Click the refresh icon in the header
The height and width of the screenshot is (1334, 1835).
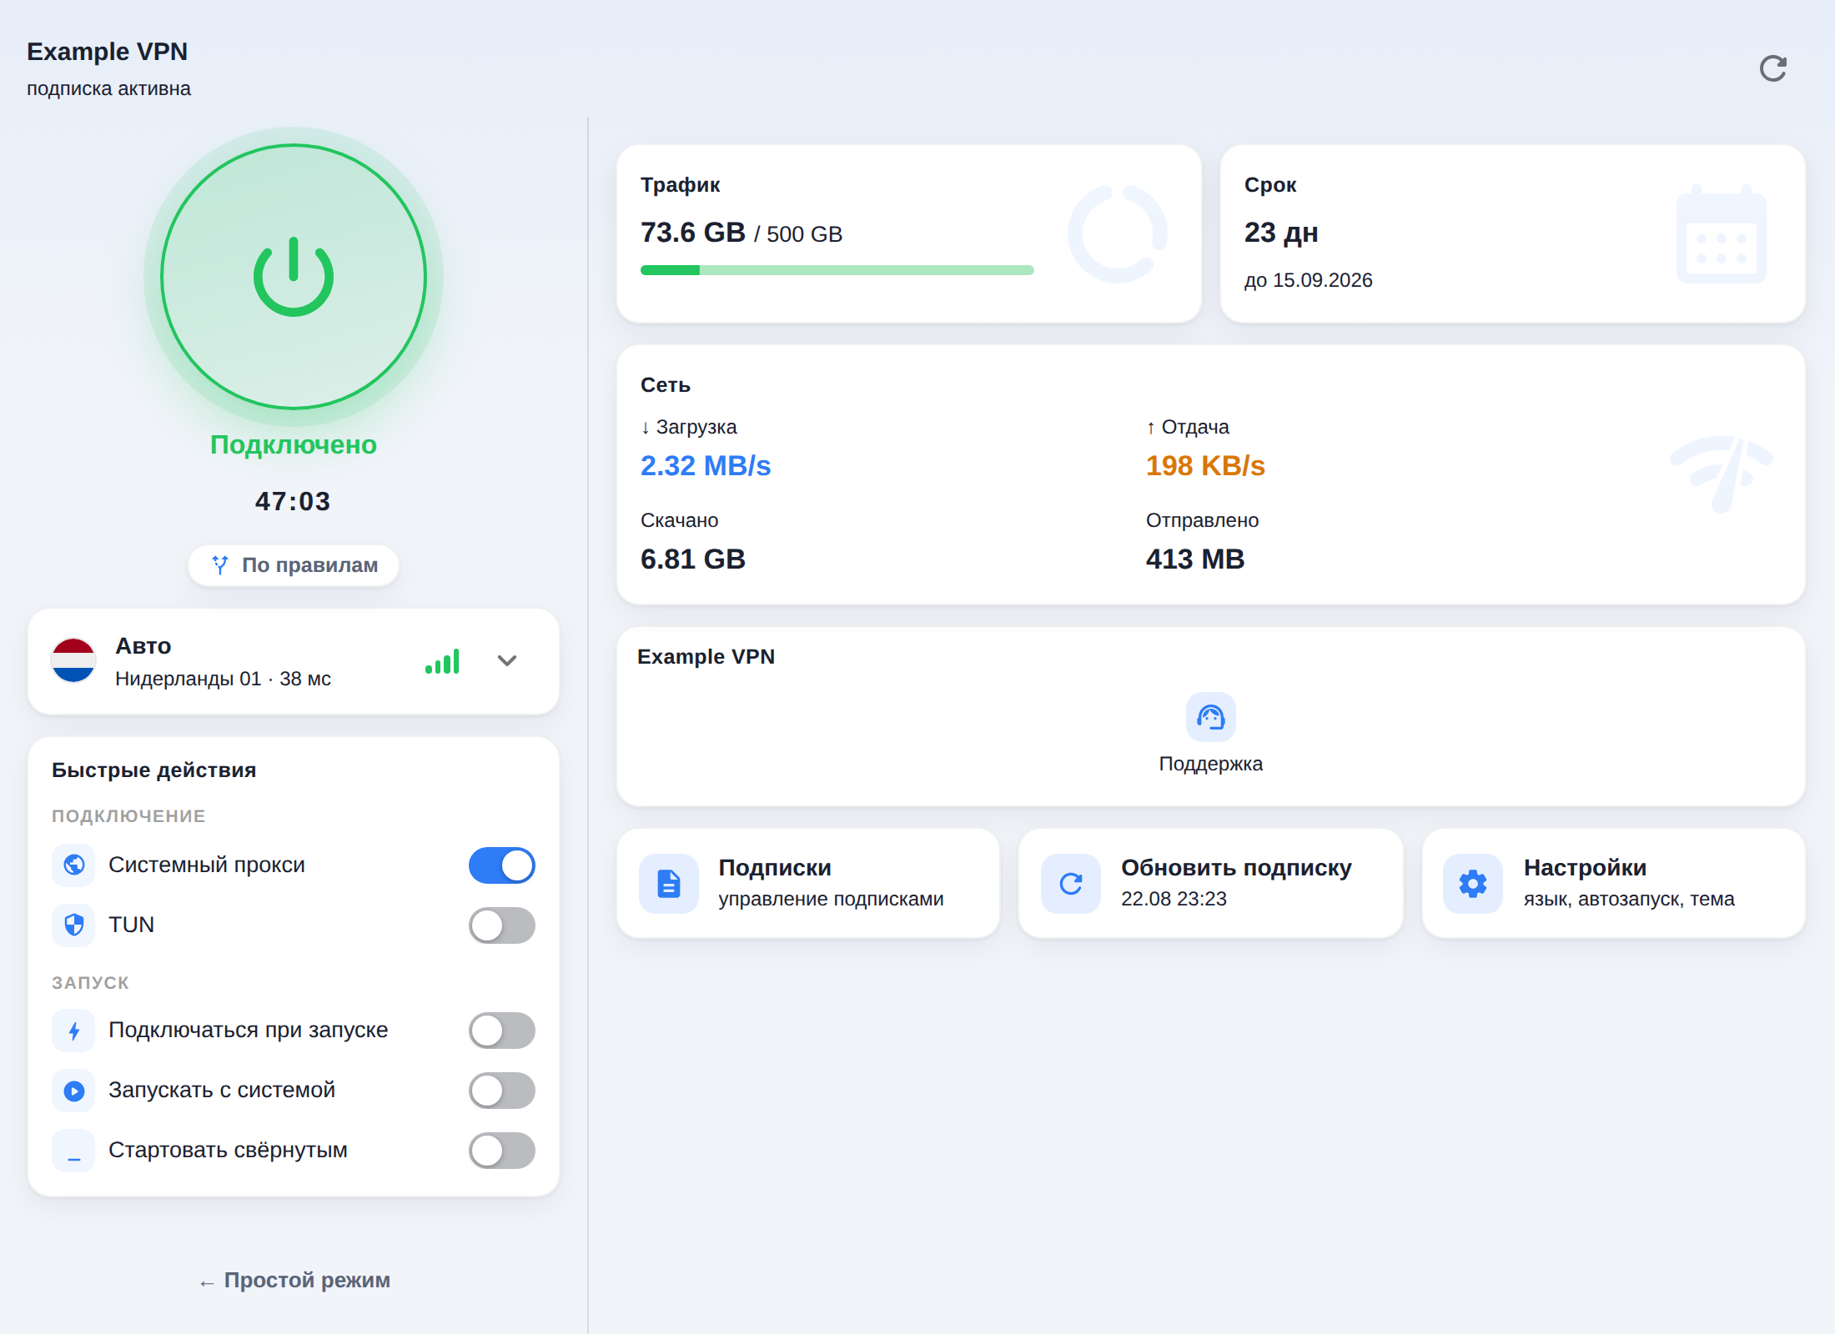coord(1772,68)
